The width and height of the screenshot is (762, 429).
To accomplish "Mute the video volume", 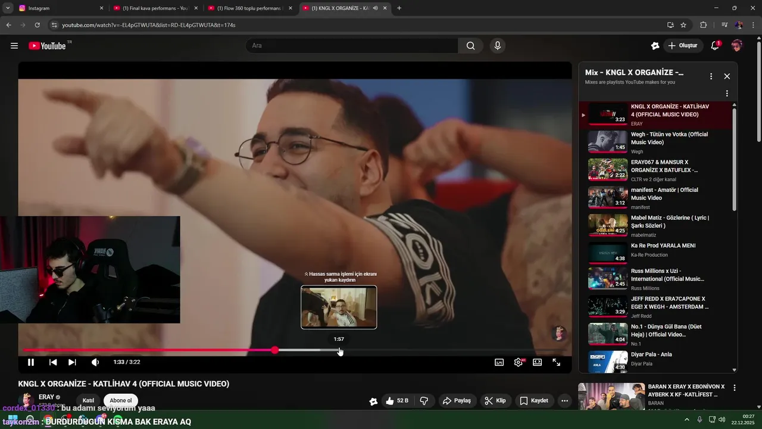I will 95,362.
